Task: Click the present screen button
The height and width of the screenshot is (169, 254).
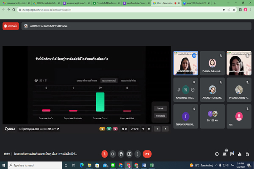Action: 129,154
